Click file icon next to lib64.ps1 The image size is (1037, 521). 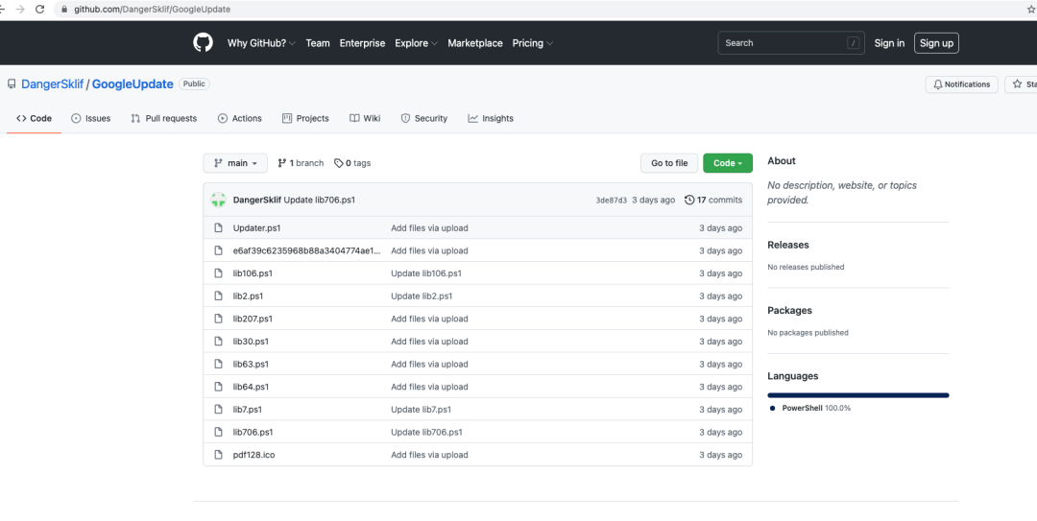[218, 387]
